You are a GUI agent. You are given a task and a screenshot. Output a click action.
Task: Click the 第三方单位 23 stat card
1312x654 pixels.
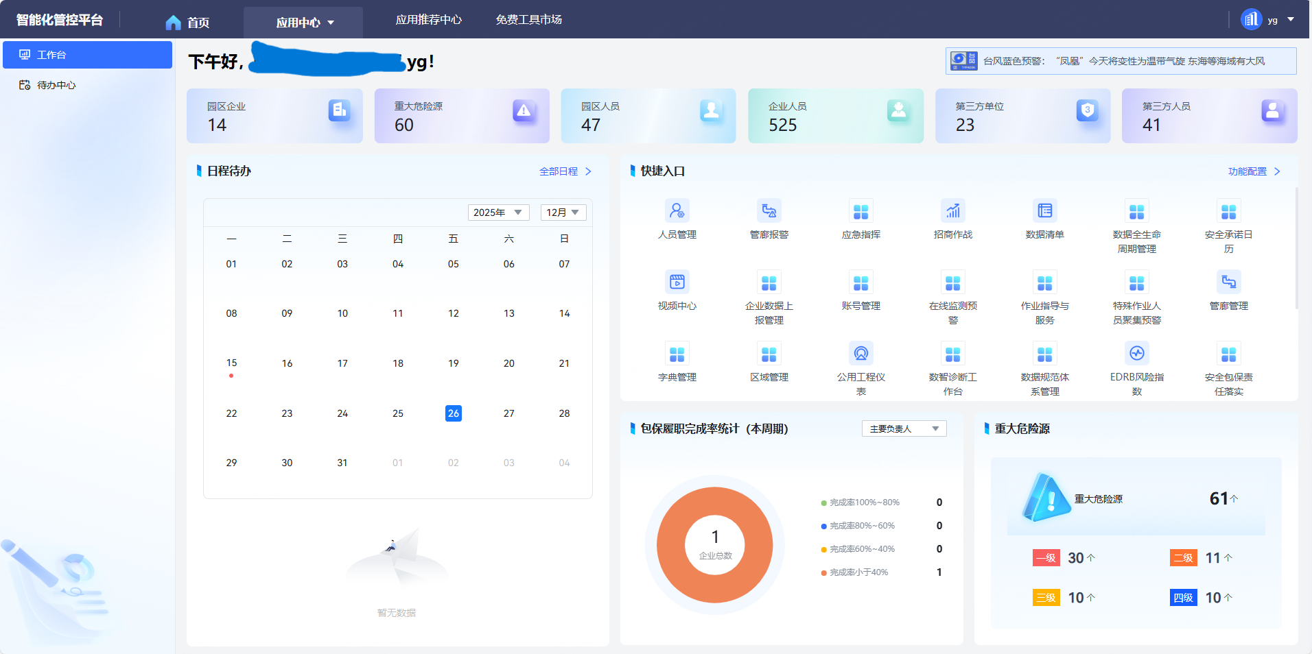(x=1022, y=116)
